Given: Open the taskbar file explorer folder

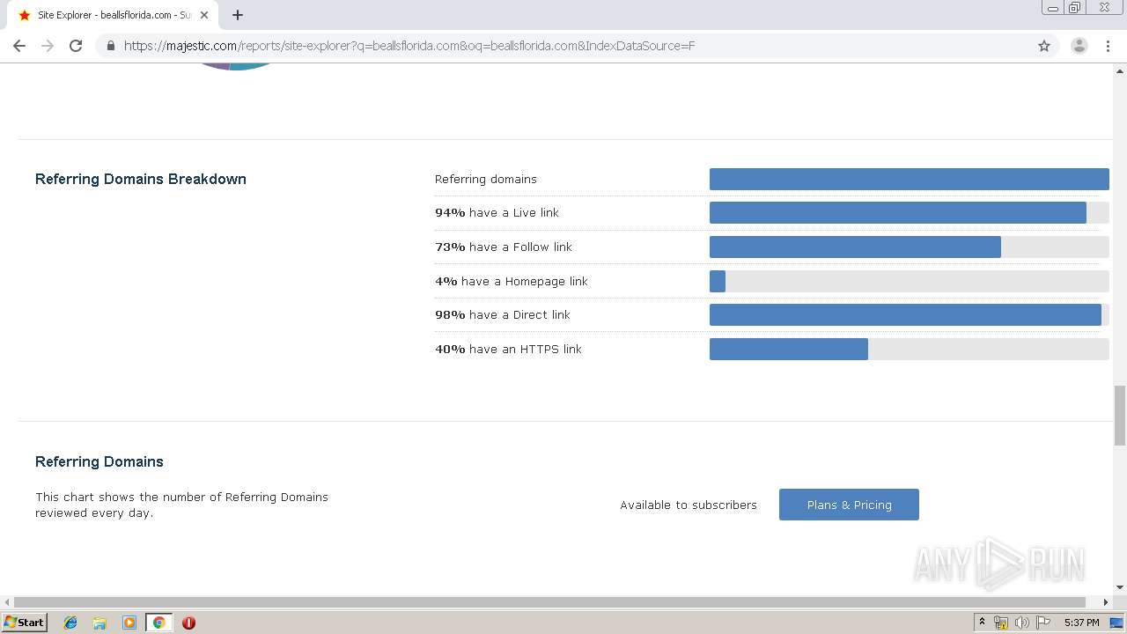Looking at the screenshot, I should pyautogui.click(x=99, y=622).
